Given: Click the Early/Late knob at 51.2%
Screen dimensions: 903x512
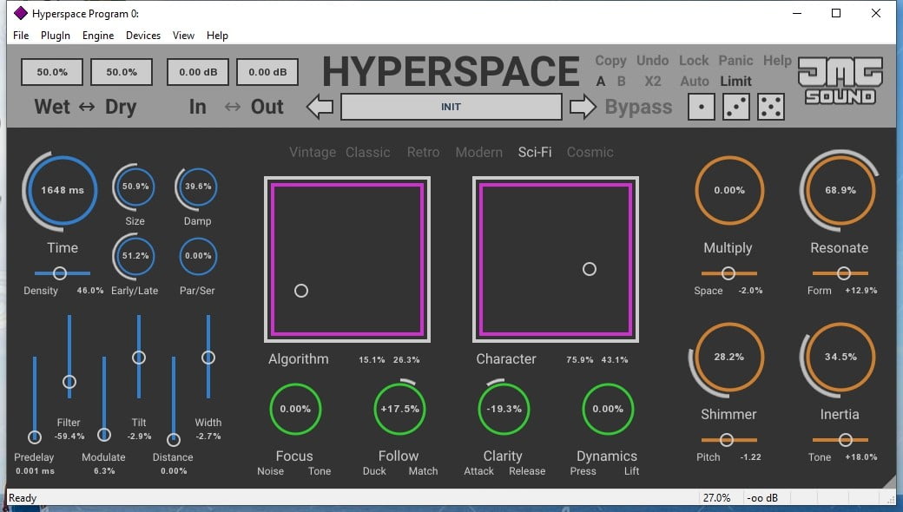Looking at the screenshot, I should [x=135, y=256].
